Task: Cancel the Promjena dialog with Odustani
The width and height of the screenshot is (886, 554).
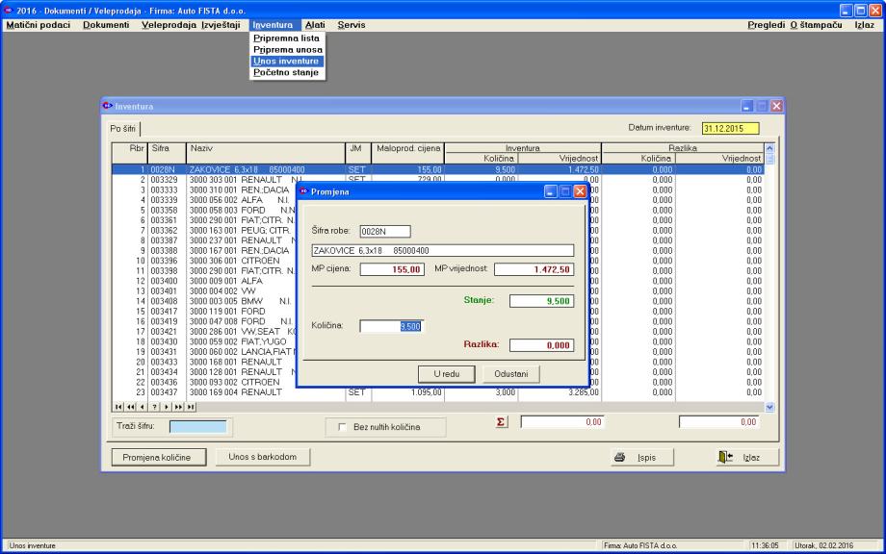Action: click(510, 374)
